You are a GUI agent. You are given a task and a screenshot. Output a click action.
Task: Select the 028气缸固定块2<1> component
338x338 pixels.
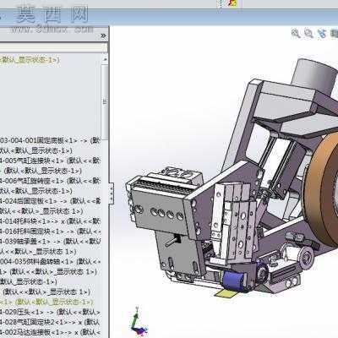click(x=50, y=322)
